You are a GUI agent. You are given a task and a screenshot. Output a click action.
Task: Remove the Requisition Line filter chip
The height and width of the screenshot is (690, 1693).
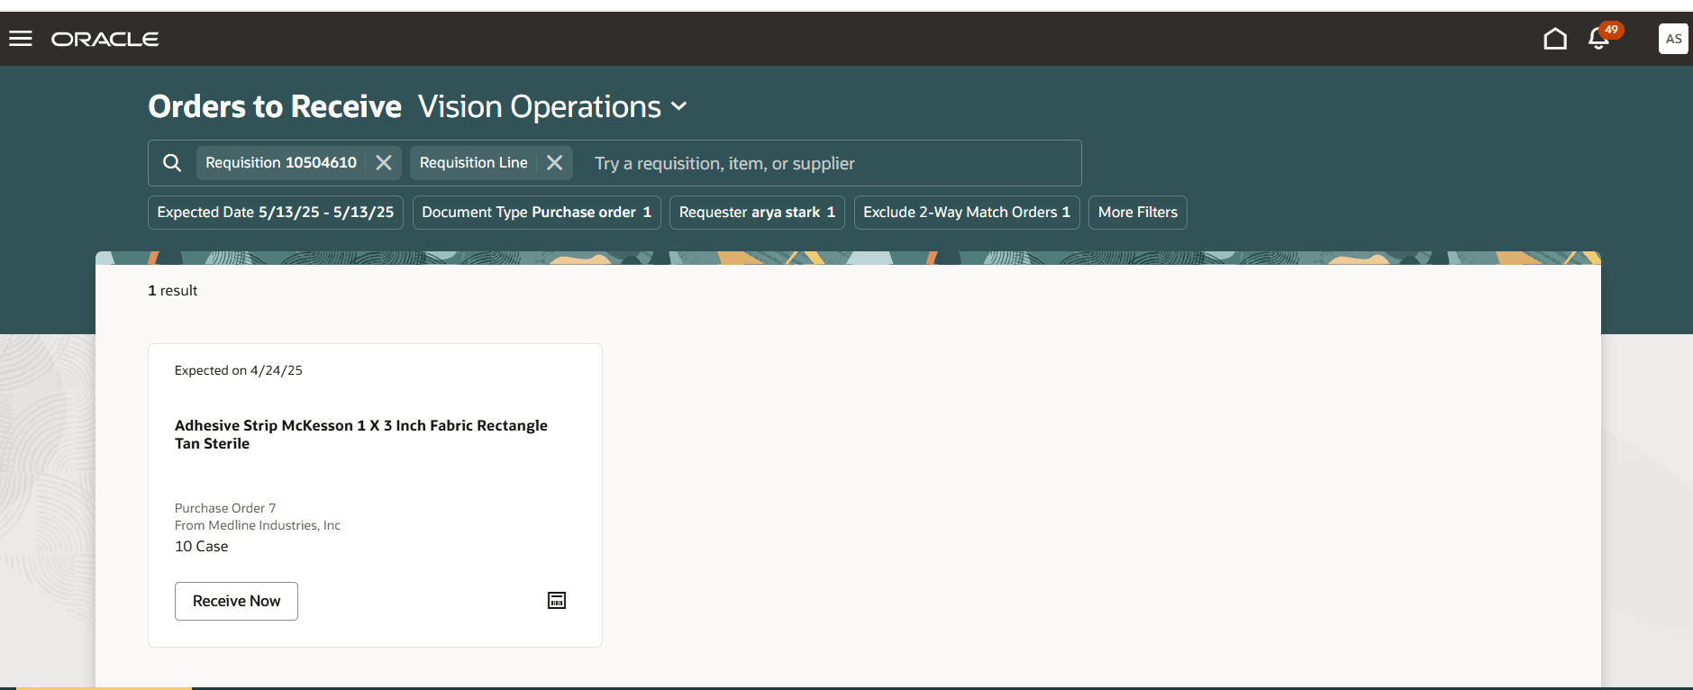coord(555,163)
